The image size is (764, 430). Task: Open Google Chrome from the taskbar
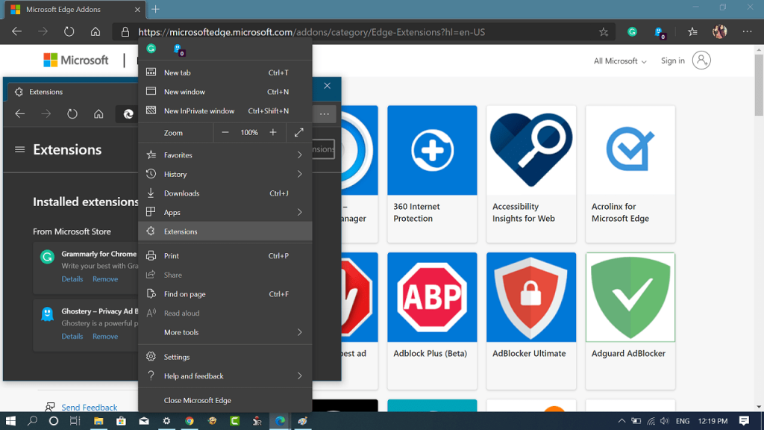(x=189, y=421)
